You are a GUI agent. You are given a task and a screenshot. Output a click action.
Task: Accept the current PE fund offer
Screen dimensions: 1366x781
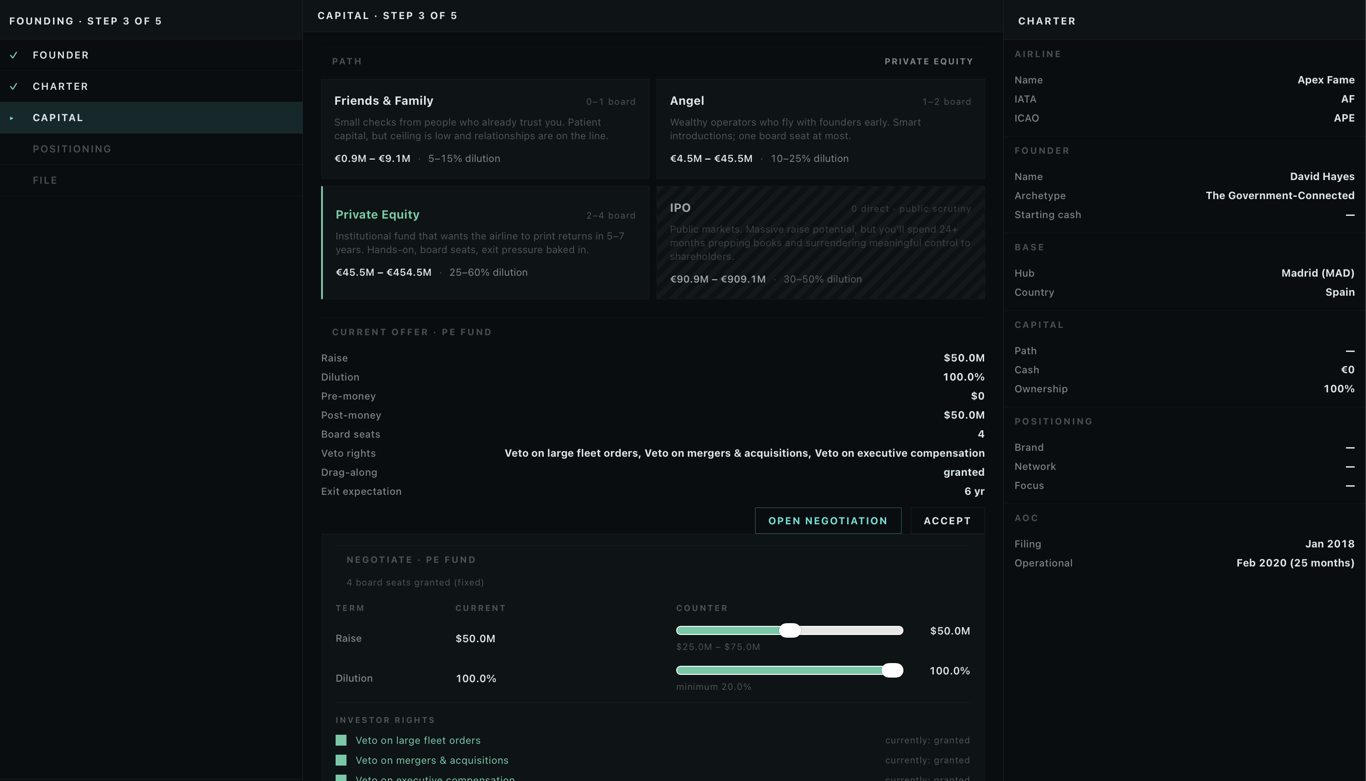coord(947,521)
